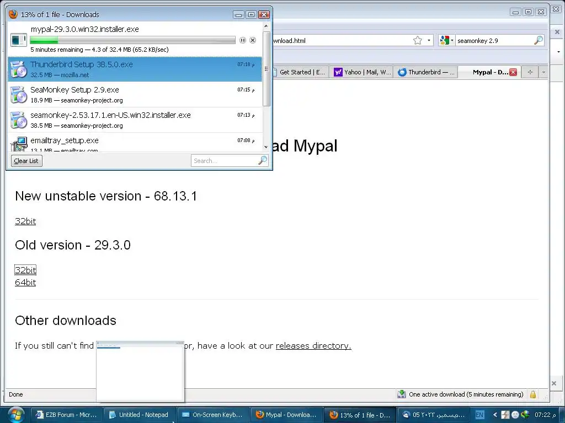Image resolution: width=565 pixels, height=423 pixels.
Task: Cancel the mypal-29.3.0 download
Action: 253,40
